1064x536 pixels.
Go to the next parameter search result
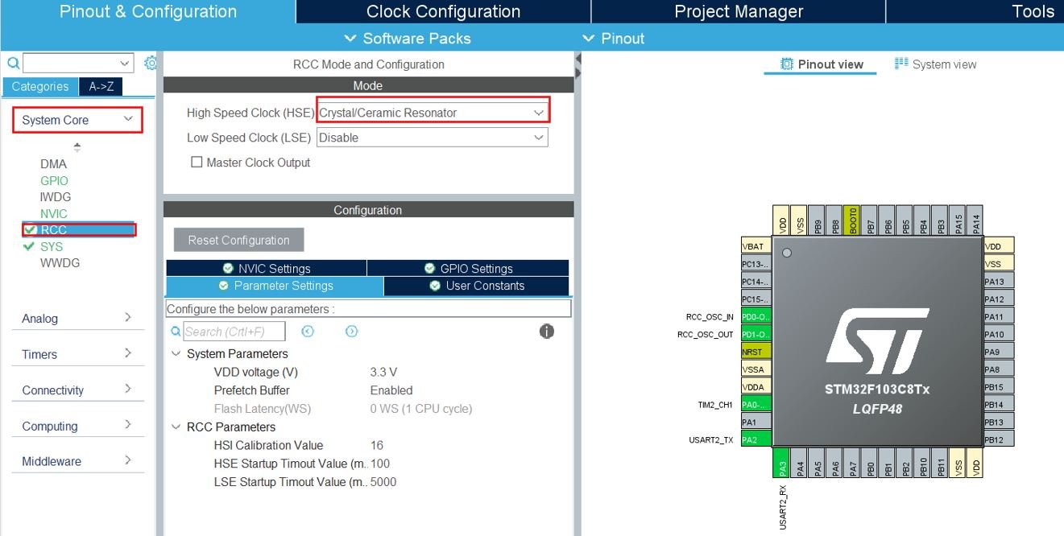coord(351,332)
